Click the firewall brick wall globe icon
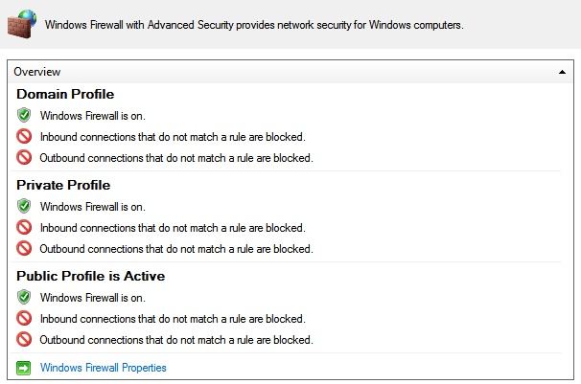 click(x=23, y=23)
